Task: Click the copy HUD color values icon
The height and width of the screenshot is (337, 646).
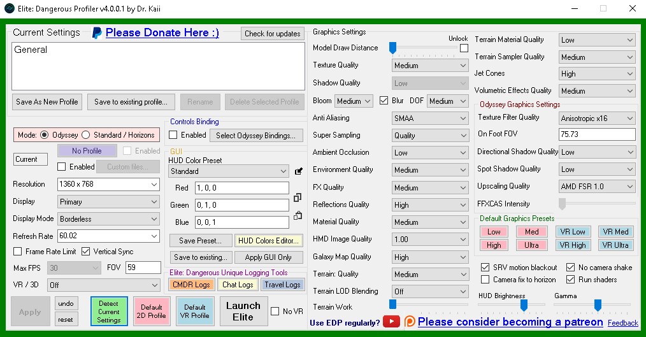Action: (298, 197)
